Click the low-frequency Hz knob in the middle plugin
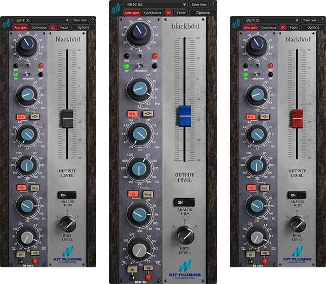 coord(139,215)
